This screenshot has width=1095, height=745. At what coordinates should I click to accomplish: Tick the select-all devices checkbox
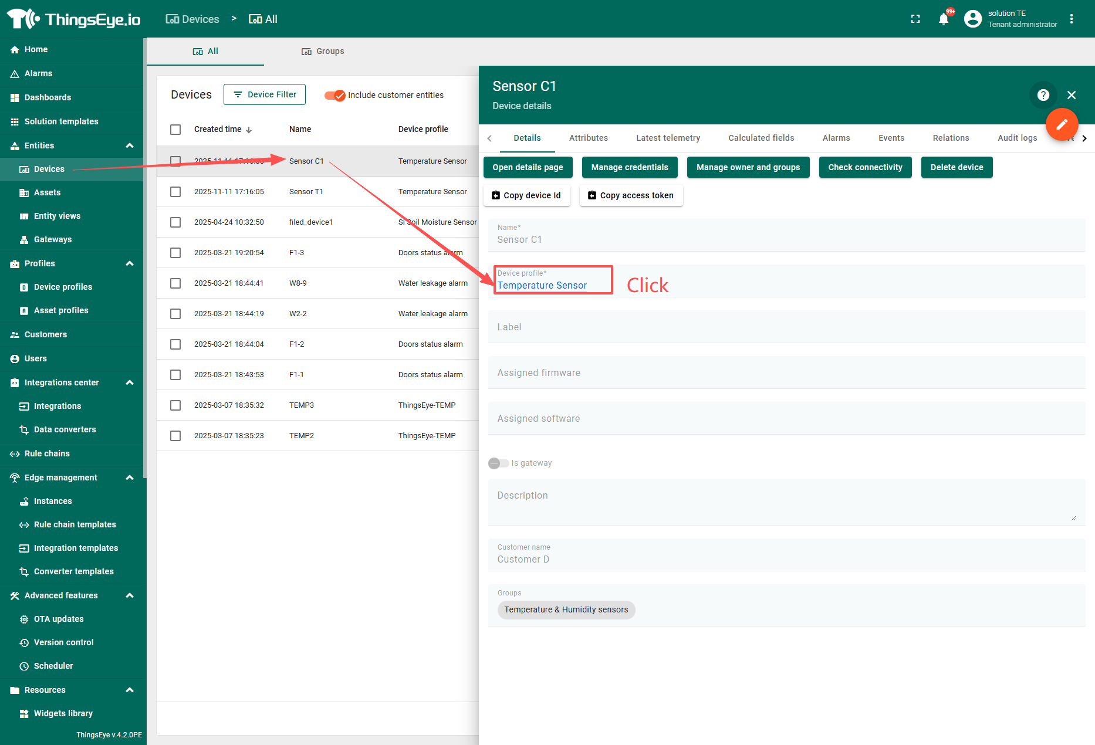(175, 130)
